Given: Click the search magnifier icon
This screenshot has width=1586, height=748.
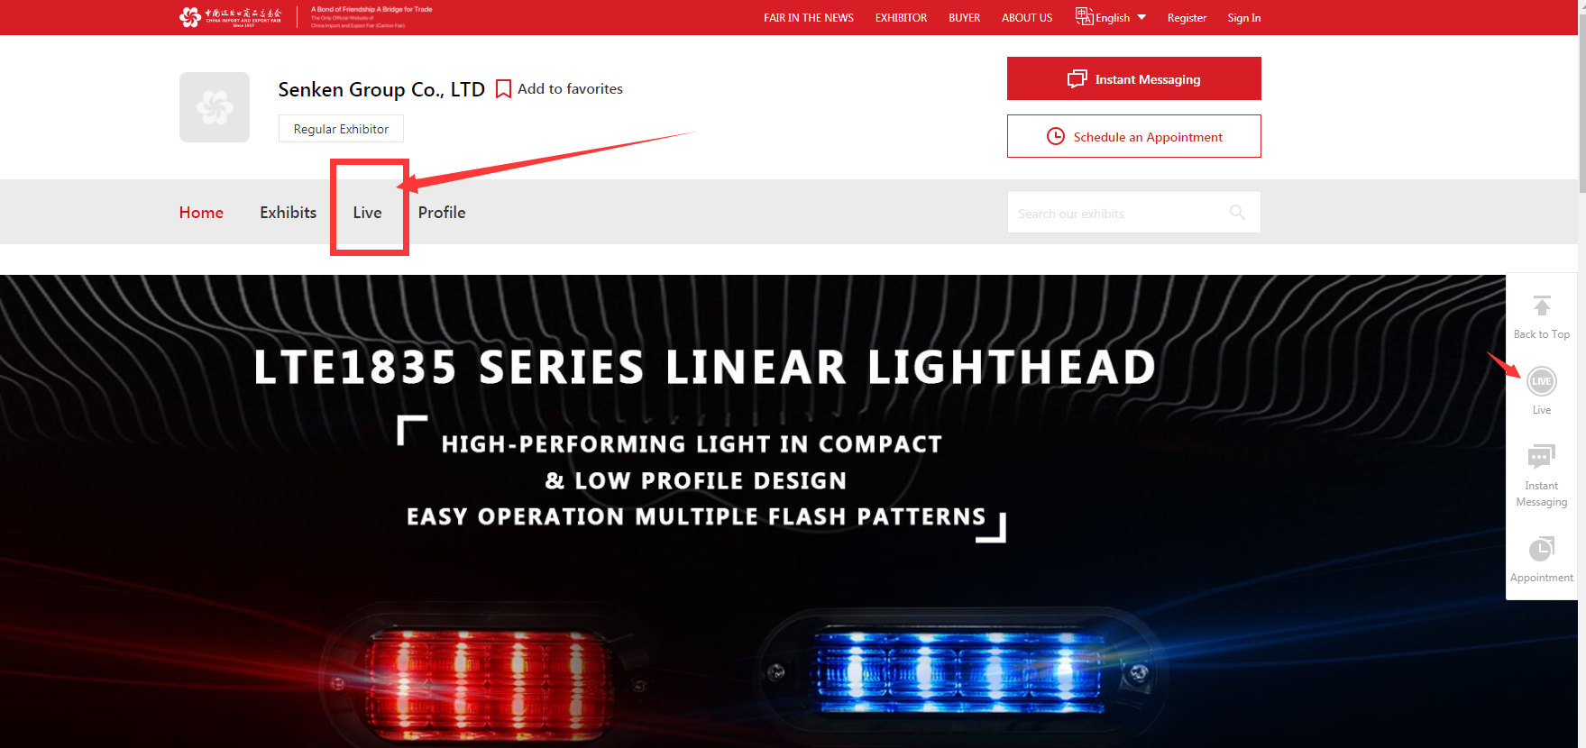Looking at the screenshot, I should [x=1237, y=212].
